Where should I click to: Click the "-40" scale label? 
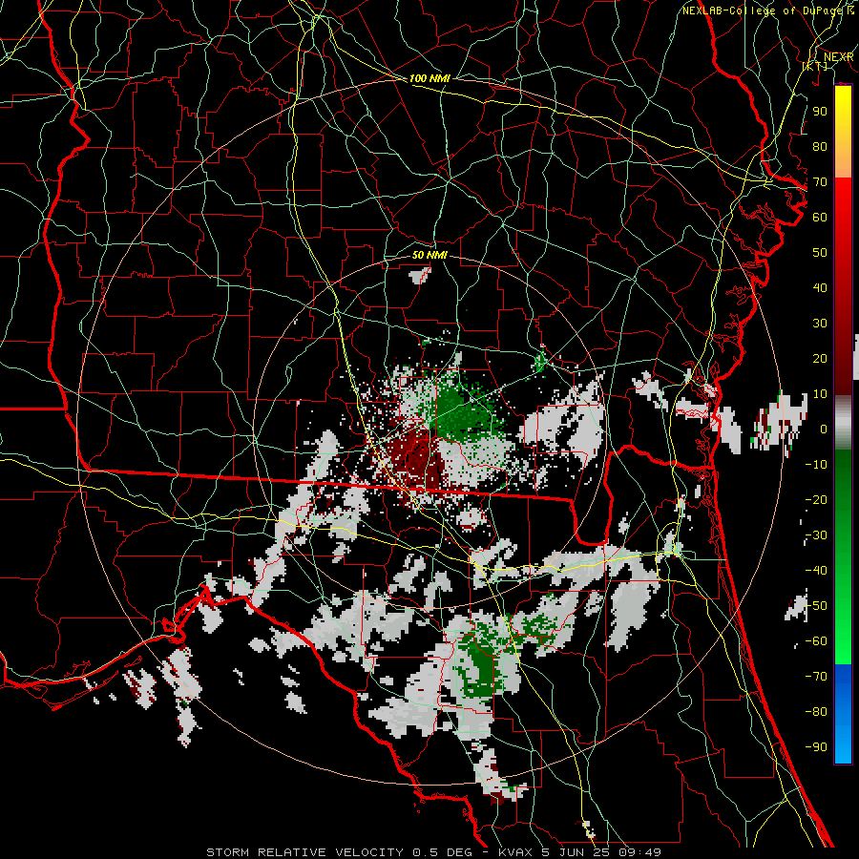[816, 571]
